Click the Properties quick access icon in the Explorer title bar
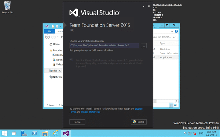220x137 pixels. pos(53,26)
